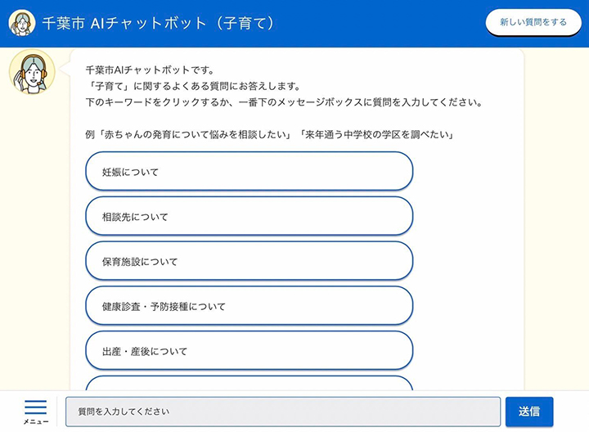Select the 妊娠について keyword option
This screenshot has height=432, width=589.
(249, 172)
